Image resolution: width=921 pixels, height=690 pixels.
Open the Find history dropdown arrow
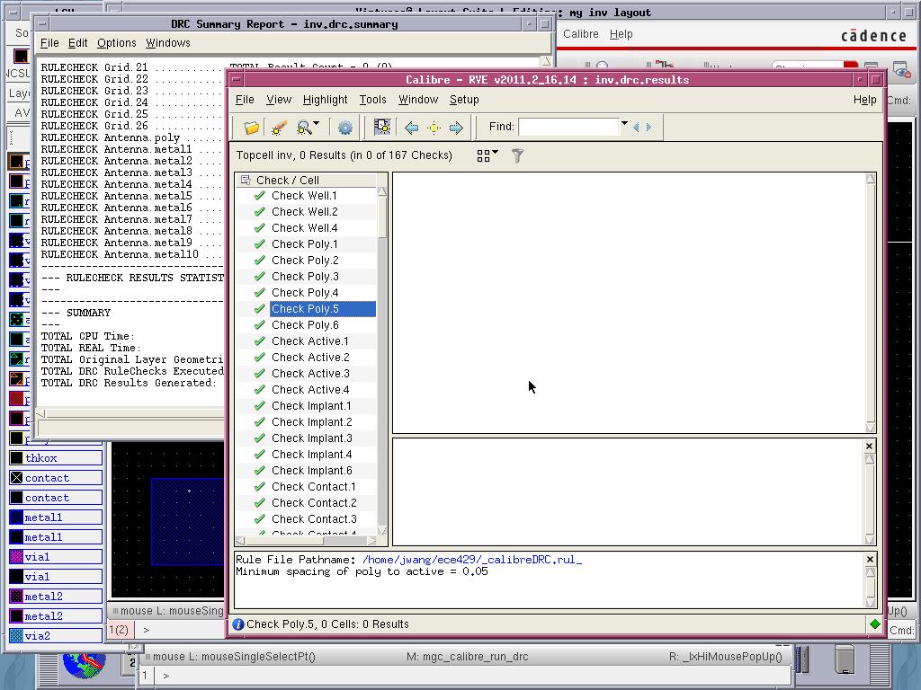click(624, 124)
